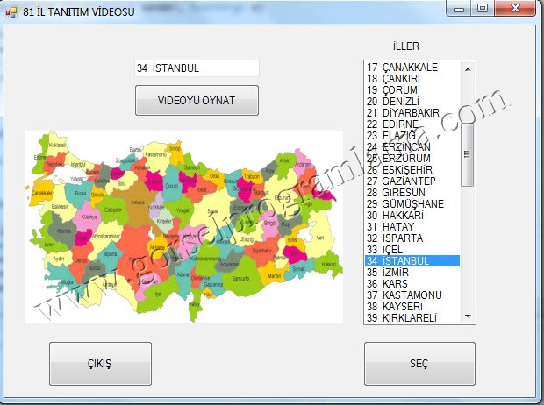This screenshot has width=544, height=405.
Task: Click the VİDEOYU OYNAT button
Action: pyautogui.click(x=197, y=100)
